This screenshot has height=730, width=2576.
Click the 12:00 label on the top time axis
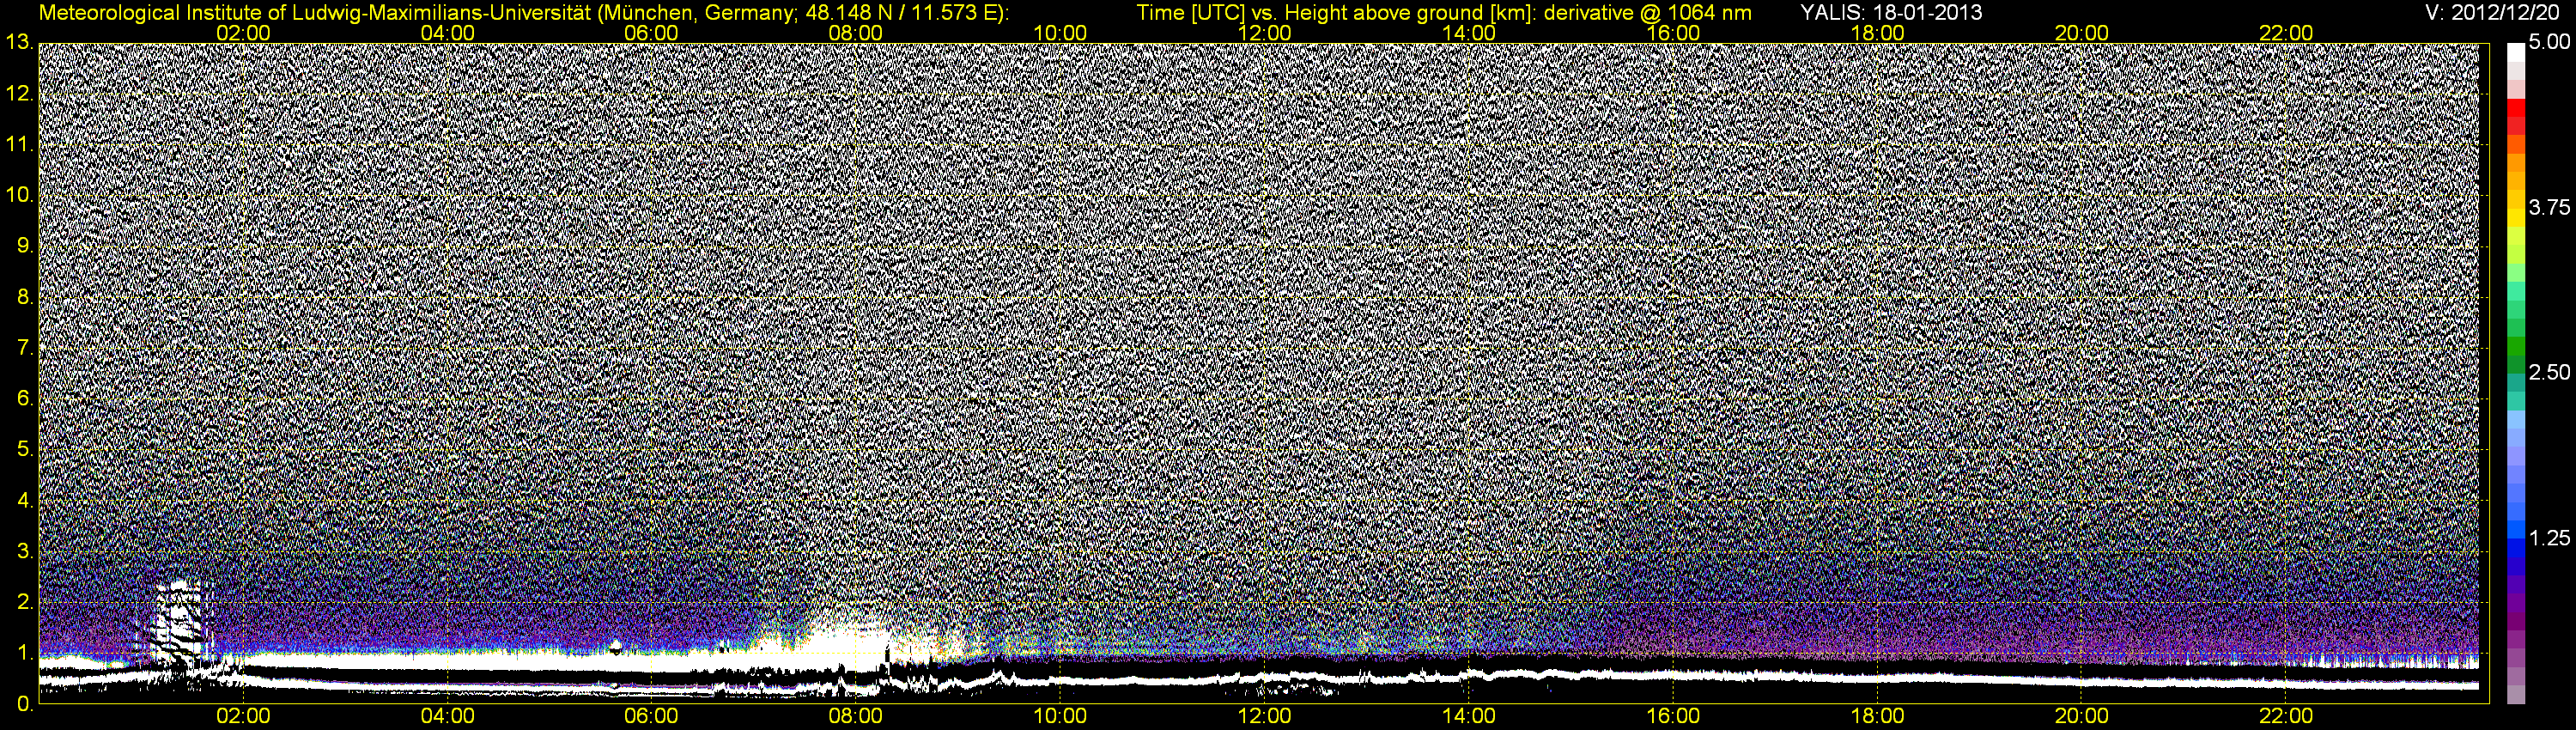click(1264, 33)
